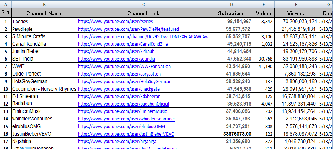Select column A header

(6, 4)
